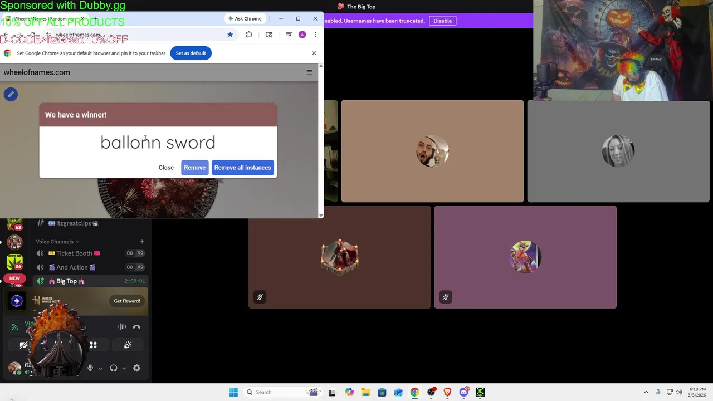
Task: Show hidden system tray icons
Action: pyautogui.click(x=646, y=392)
